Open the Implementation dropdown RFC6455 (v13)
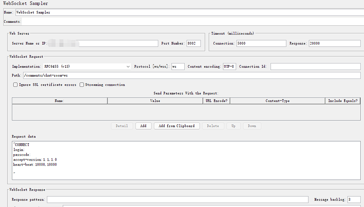 click(87, 66)
